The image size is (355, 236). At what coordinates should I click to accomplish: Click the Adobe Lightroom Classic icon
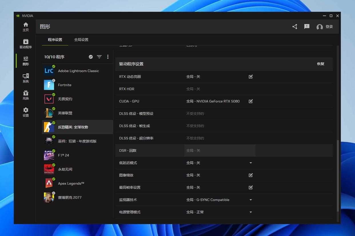click(x=49, y=71)
